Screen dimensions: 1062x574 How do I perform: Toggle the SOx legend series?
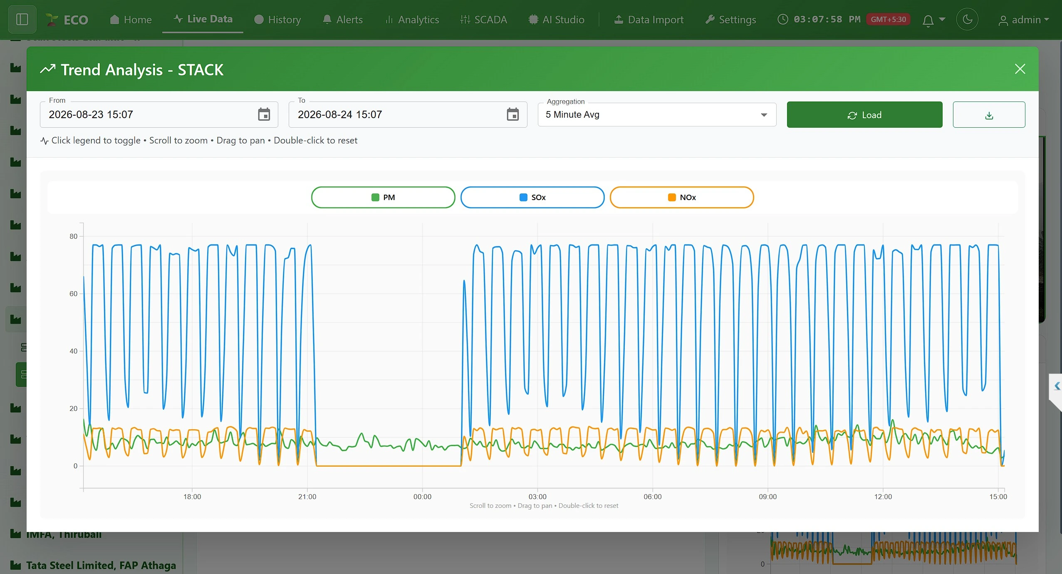pyautogui.click(x=532, y=197)
